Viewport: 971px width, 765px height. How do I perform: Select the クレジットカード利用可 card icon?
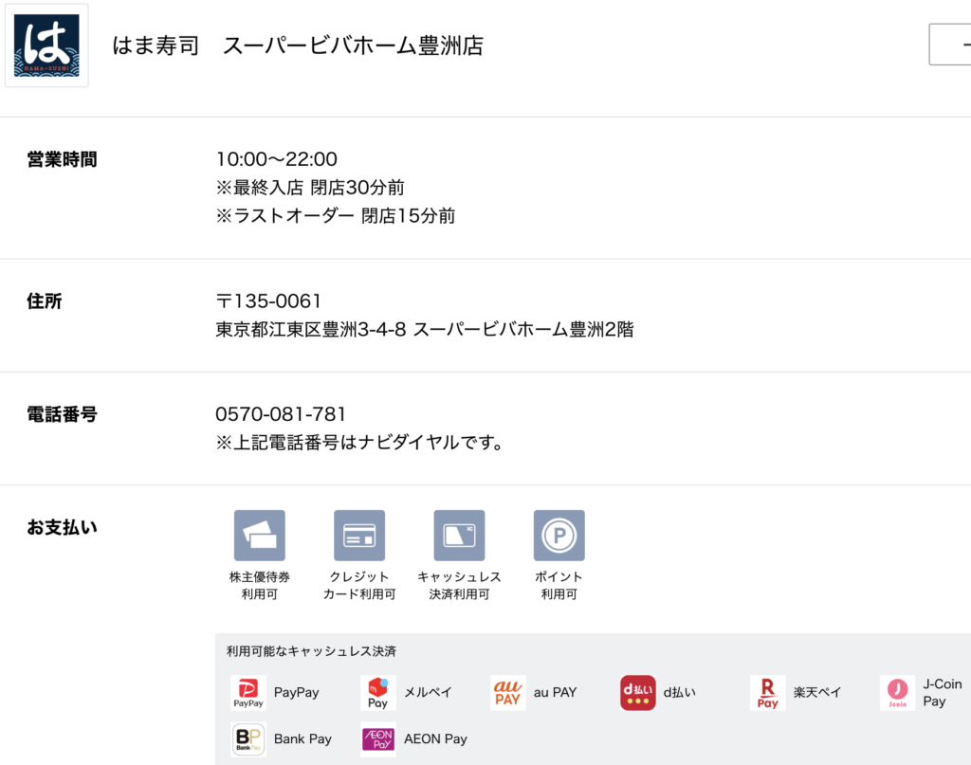(359, 536)
